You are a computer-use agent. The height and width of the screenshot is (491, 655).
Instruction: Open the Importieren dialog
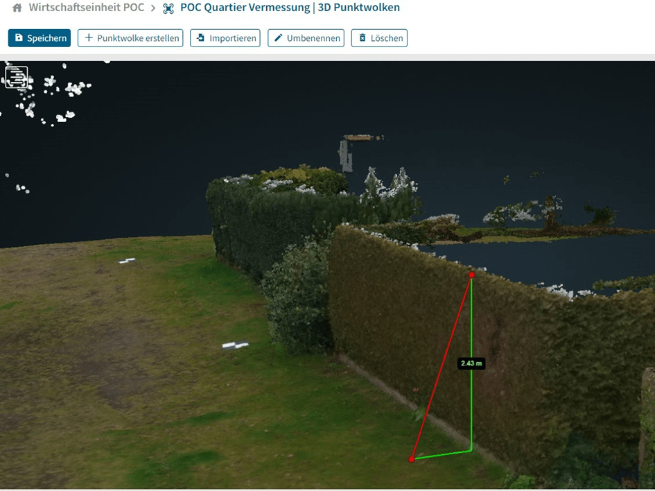point(225,38)
